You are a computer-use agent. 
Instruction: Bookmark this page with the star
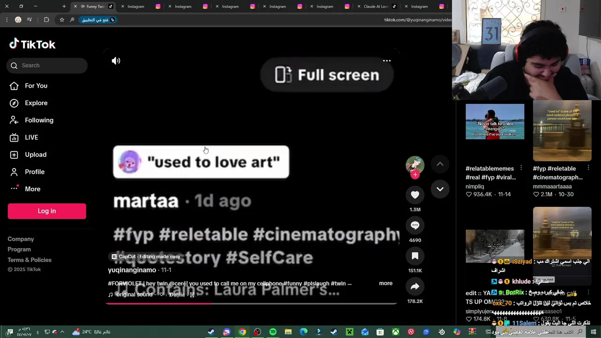pyautogui.click(x=62, y=20)
